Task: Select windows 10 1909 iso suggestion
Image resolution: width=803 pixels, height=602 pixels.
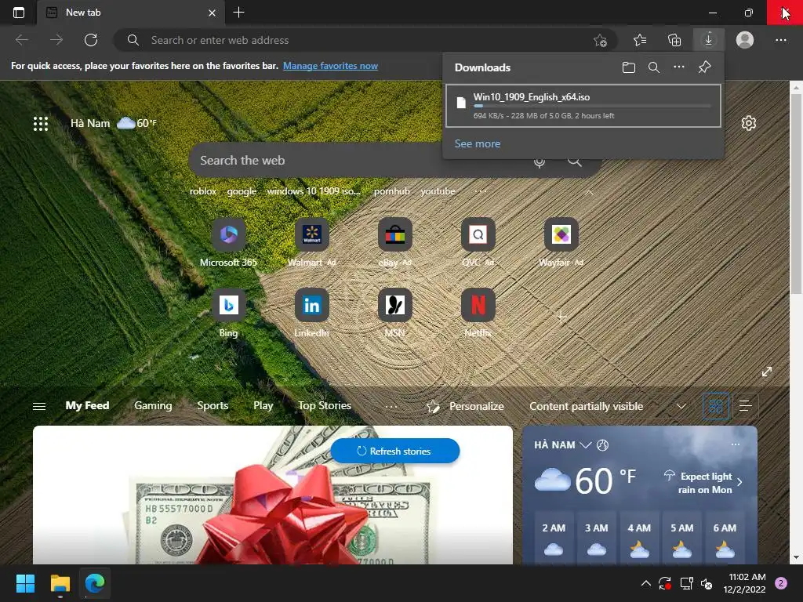Action: pos(314,191)
